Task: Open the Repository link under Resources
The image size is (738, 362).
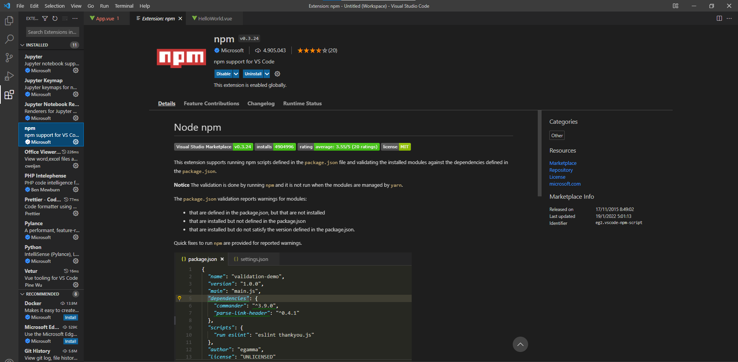Action: pyautogui.click(x=561, y=170)
